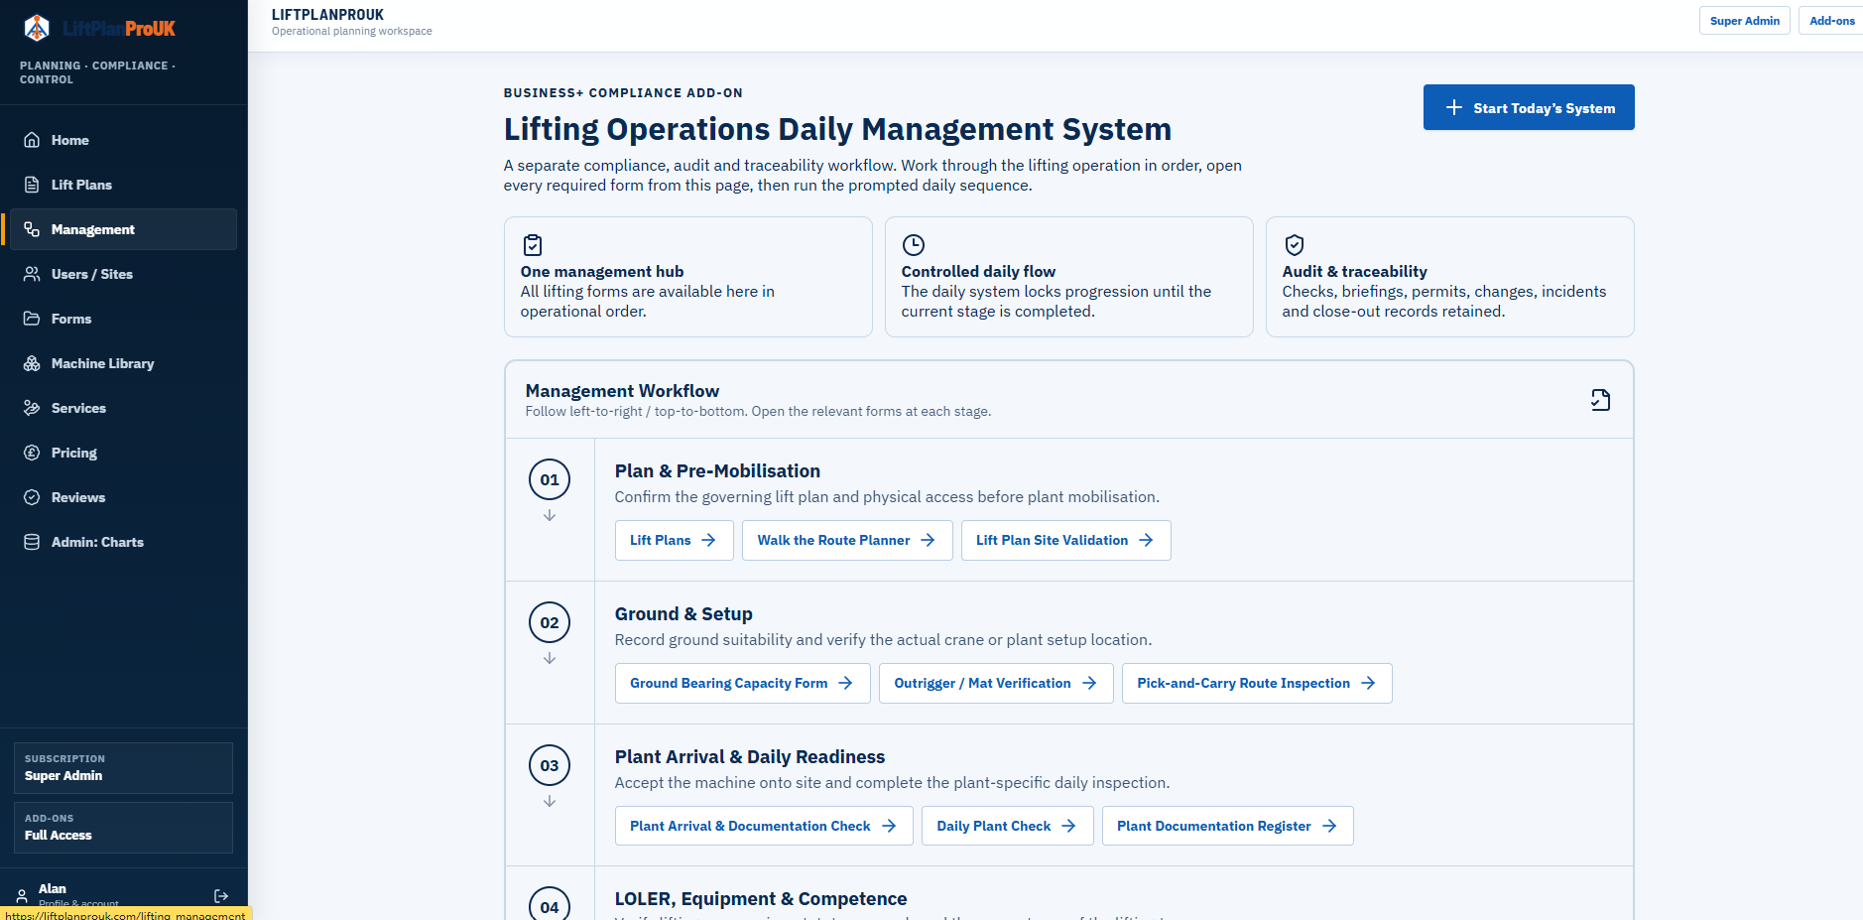Click the Pricing pound-sign icon
The height and width of the screenshot is (920, 1863).
tap(32, 453)
